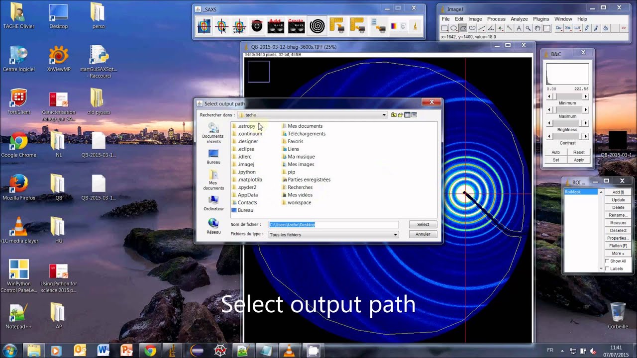
Task: Open Réseau in dialog sidebar
Action: point(213,226)
